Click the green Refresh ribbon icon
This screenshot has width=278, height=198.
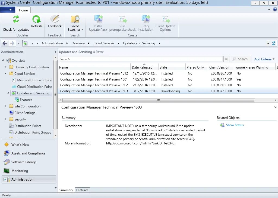pos(36,19)
